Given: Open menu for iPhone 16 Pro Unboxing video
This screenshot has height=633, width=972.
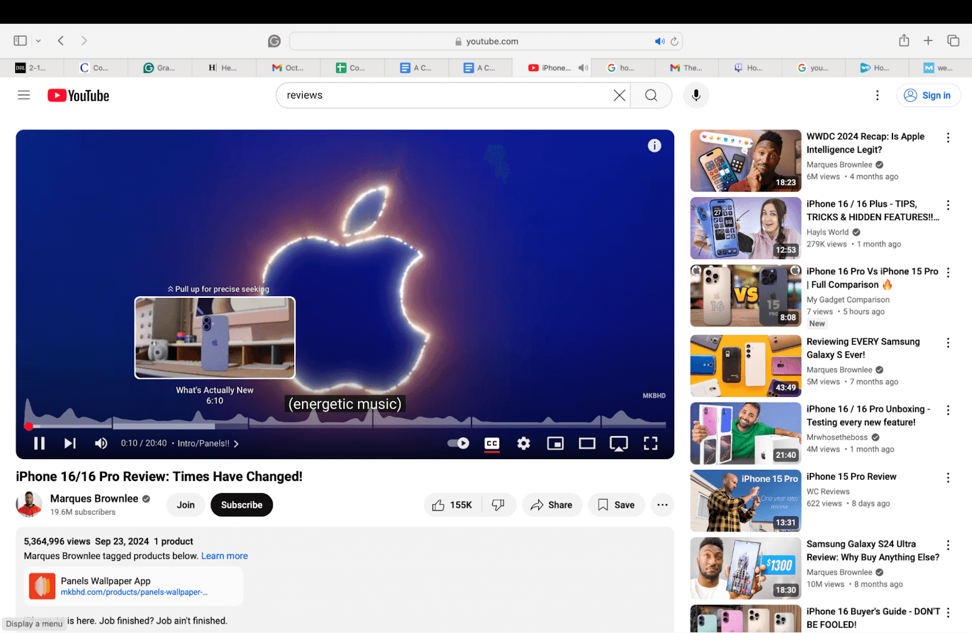Looking at the screenshot, I should 948,410.
